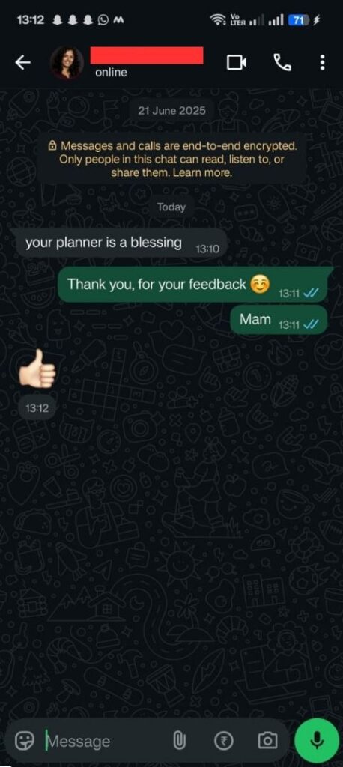Image resolution: width=343 pixels, height=767 pixels.
Task: Focus the Message text input field
Action: (105, 741)
